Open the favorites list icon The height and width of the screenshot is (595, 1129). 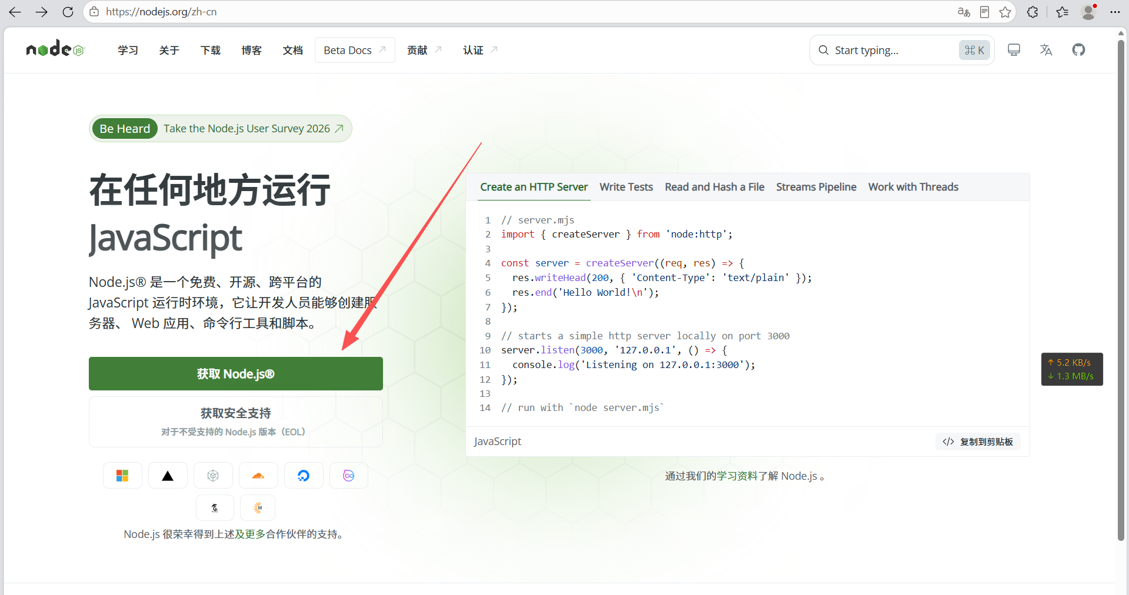1062,12
